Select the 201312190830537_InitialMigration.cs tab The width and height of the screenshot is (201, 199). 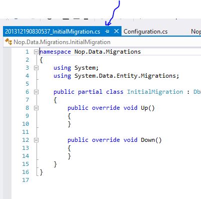(x=52, y=32)
